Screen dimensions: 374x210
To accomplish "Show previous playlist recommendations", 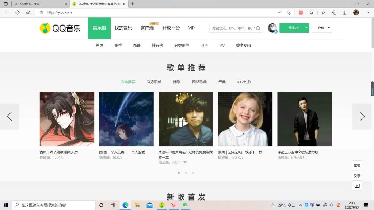I will [9, 116].
